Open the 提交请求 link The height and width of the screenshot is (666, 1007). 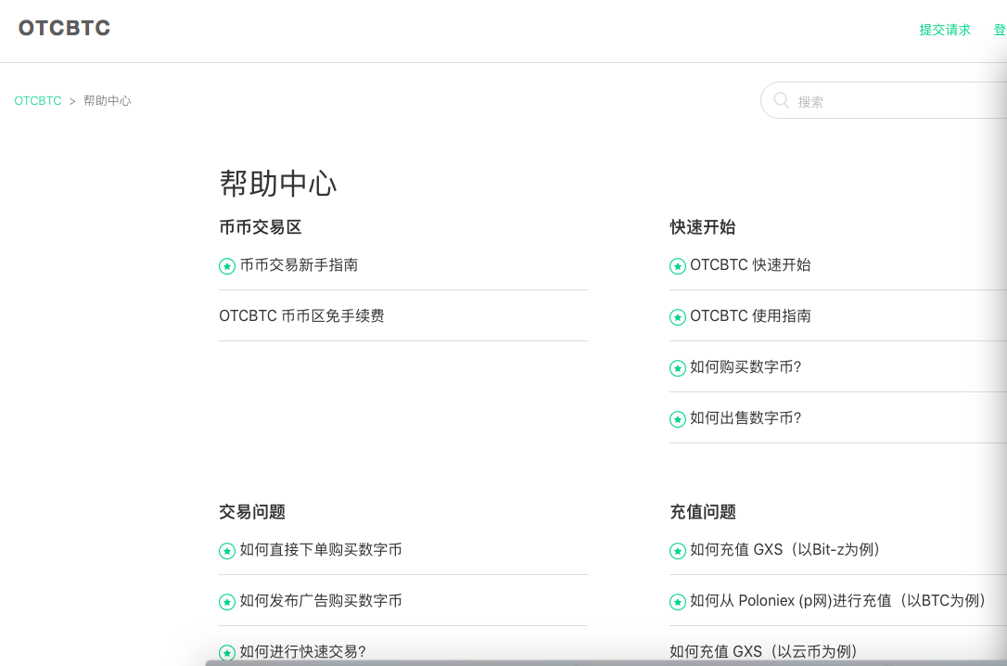coord(945,30)
